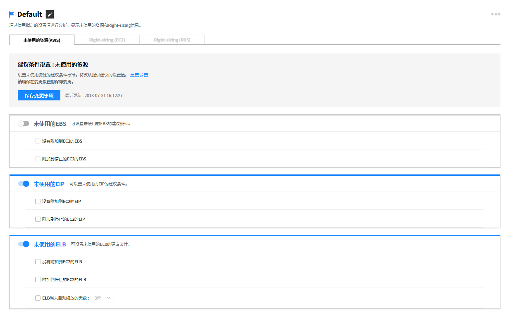Tick the 没有附加到EC2的EIP checkbox
This screenshot has width=520, height=316.
(38, 202)
